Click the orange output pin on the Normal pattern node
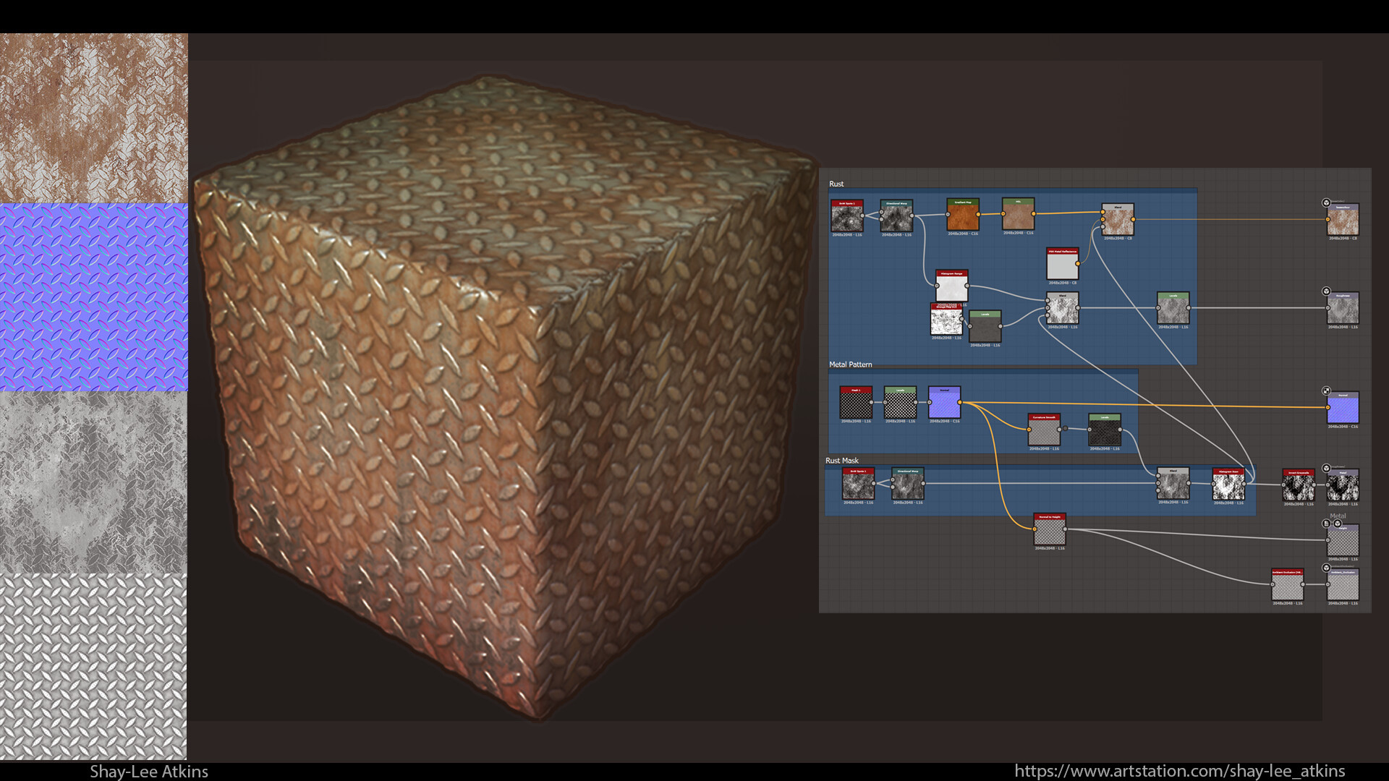1389x781 pixels. (x=960, y=402)
